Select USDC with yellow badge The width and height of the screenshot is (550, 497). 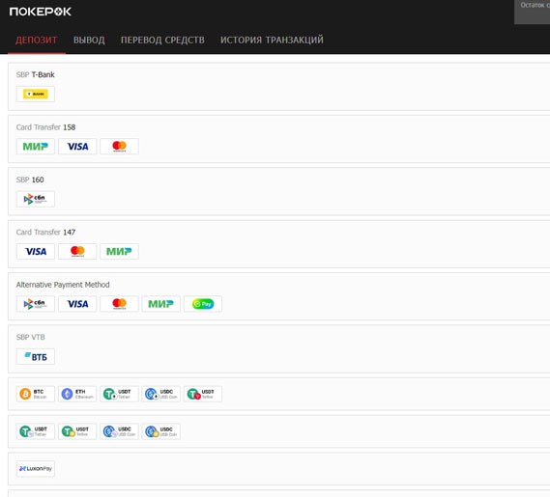click(x=161, y=431)
